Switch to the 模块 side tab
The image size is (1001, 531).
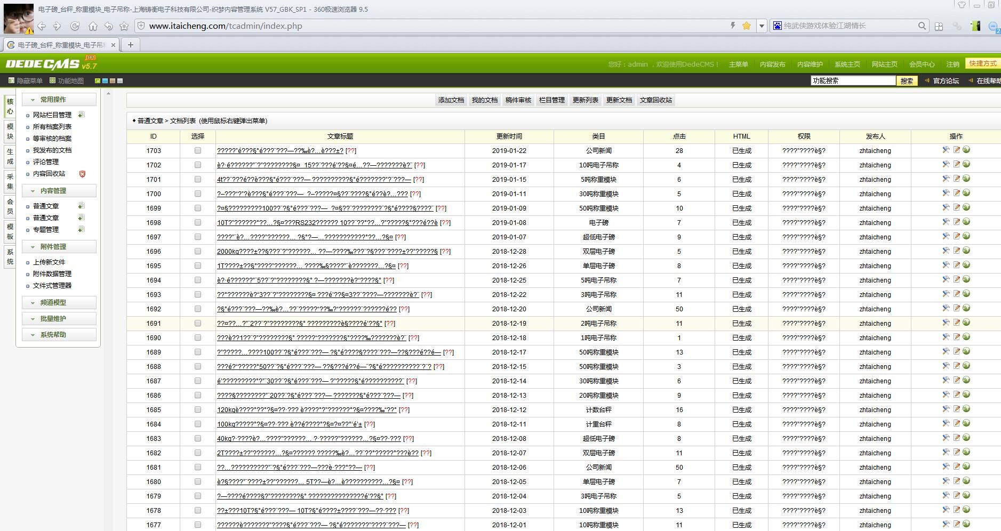click(10, 131)
